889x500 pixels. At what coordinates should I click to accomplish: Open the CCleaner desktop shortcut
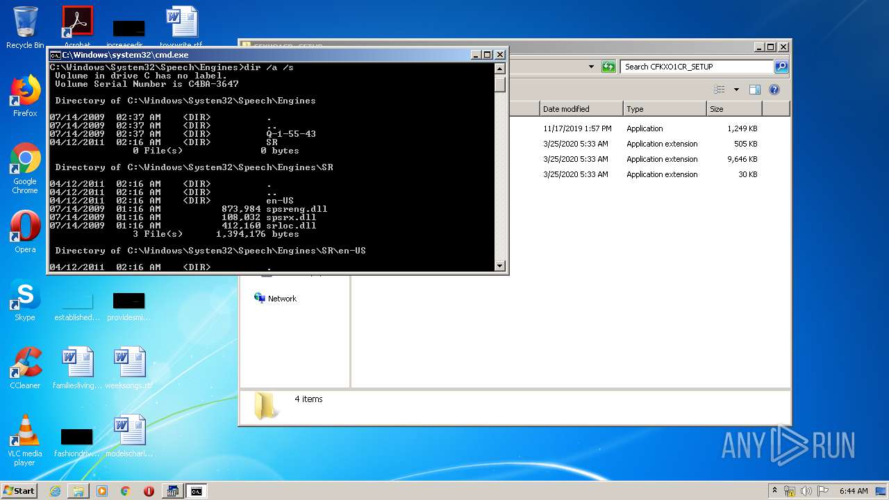tap(25, 368)
